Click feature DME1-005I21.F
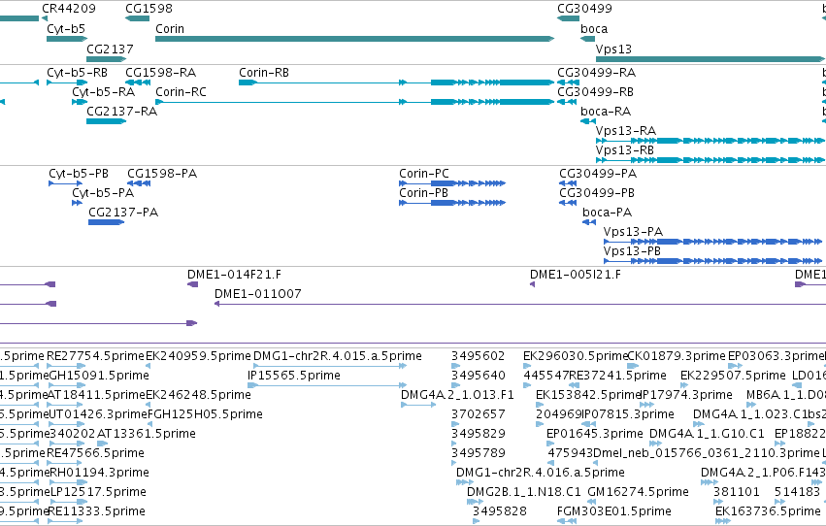The height and width of the screenshot is (526, 826). 532,285
